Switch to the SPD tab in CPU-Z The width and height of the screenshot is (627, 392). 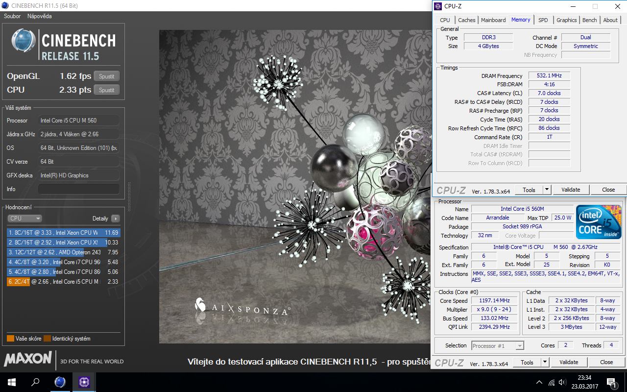(x=543, y=20)
